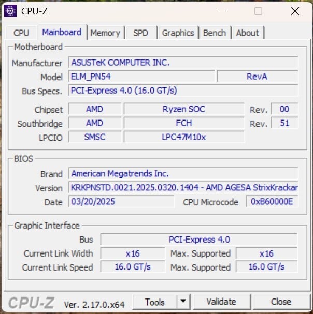
Task: Open the Memory tab
Action: tap(105, 33)
